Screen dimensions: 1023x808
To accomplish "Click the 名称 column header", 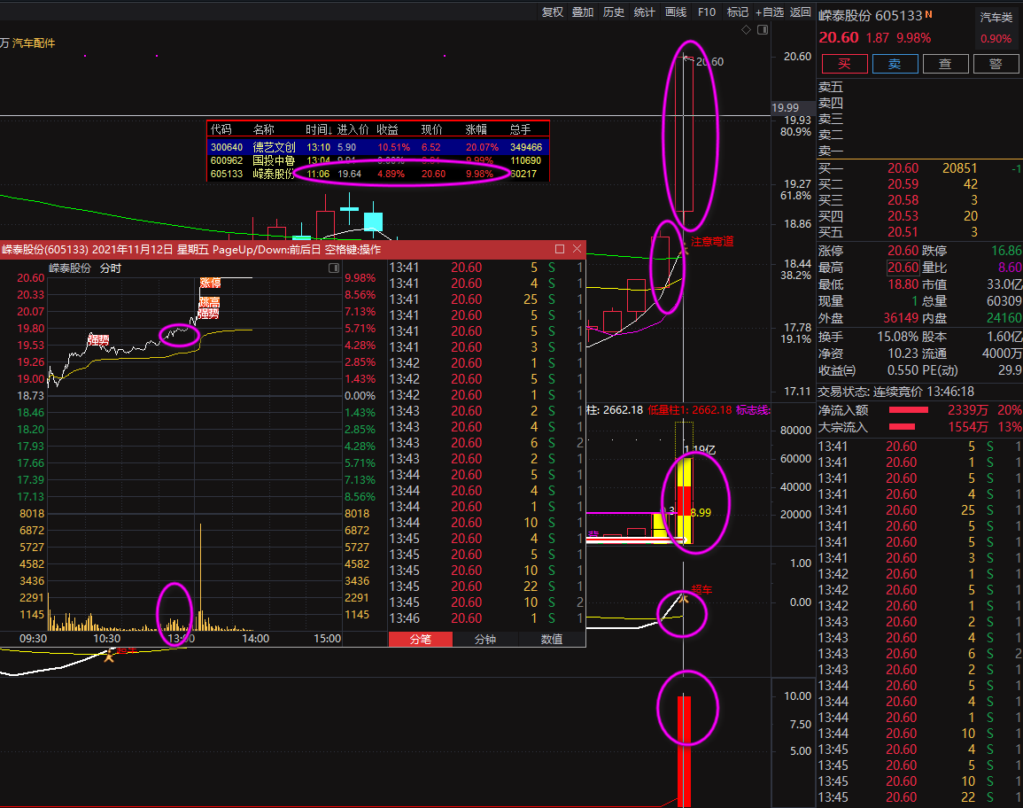I will [x=264, y=129].
